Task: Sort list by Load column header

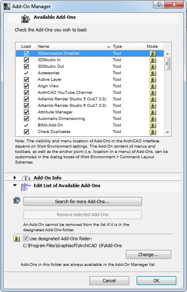Action: point(26,46)
